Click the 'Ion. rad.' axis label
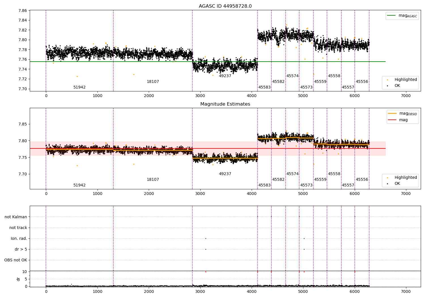 click(19, 239)
